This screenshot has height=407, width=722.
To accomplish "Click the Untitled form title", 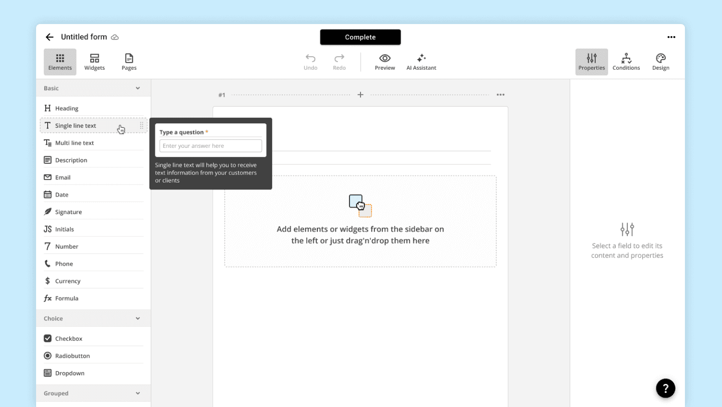I will tap(84, 37).
